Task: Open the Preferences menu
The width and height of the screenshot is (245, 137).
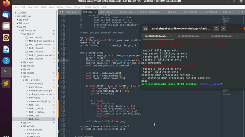Action: click(92, 7)
